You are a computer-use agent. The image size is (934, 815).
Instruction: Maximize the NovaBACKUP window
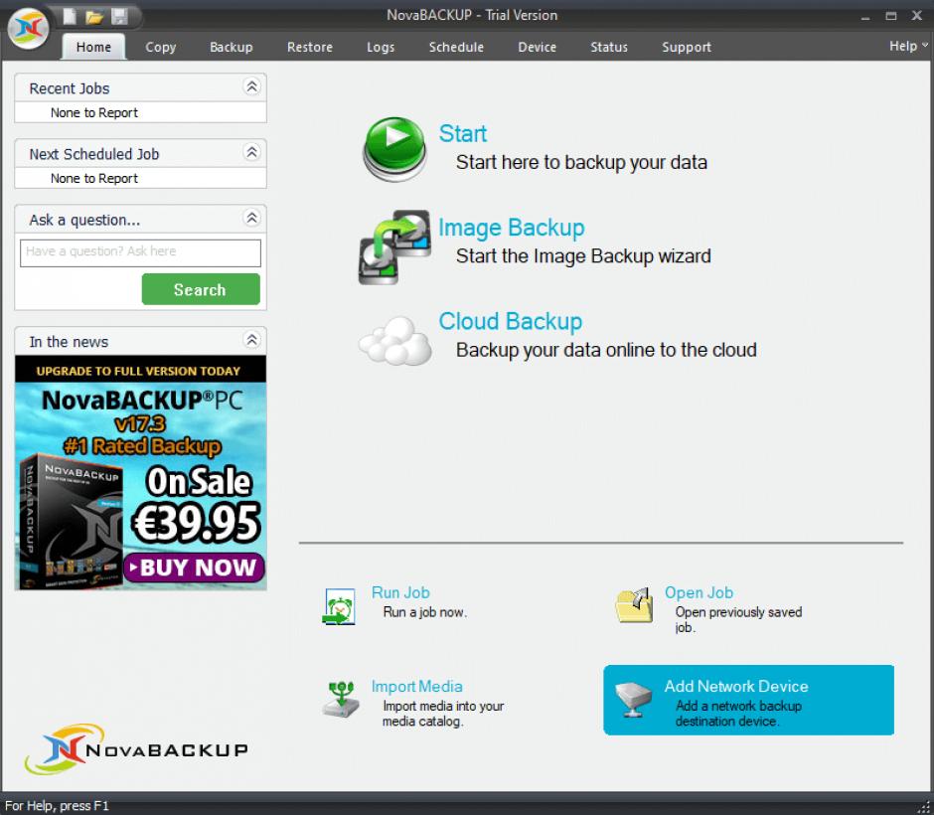pos(891,17)
